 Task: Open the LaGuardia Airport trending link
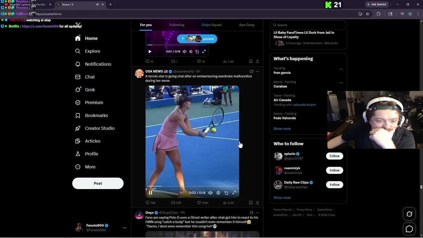point(304,105)
